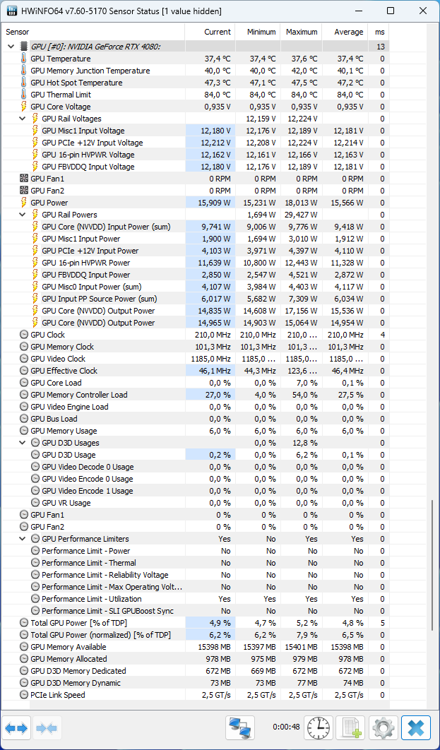Click the fan icon beside GPU Fan1
Screen dimensions: 440x750
[x=24, y=179]
